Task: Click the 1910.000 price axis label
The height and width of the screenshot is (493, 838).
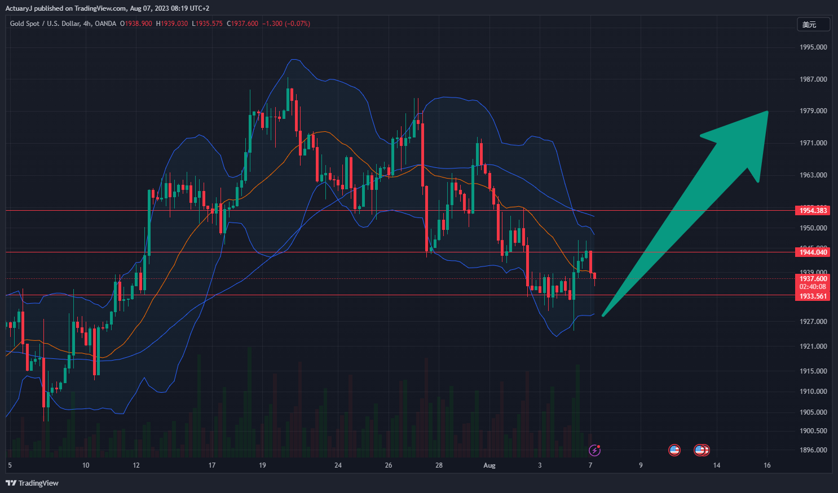Action: [x=813, y=392]
